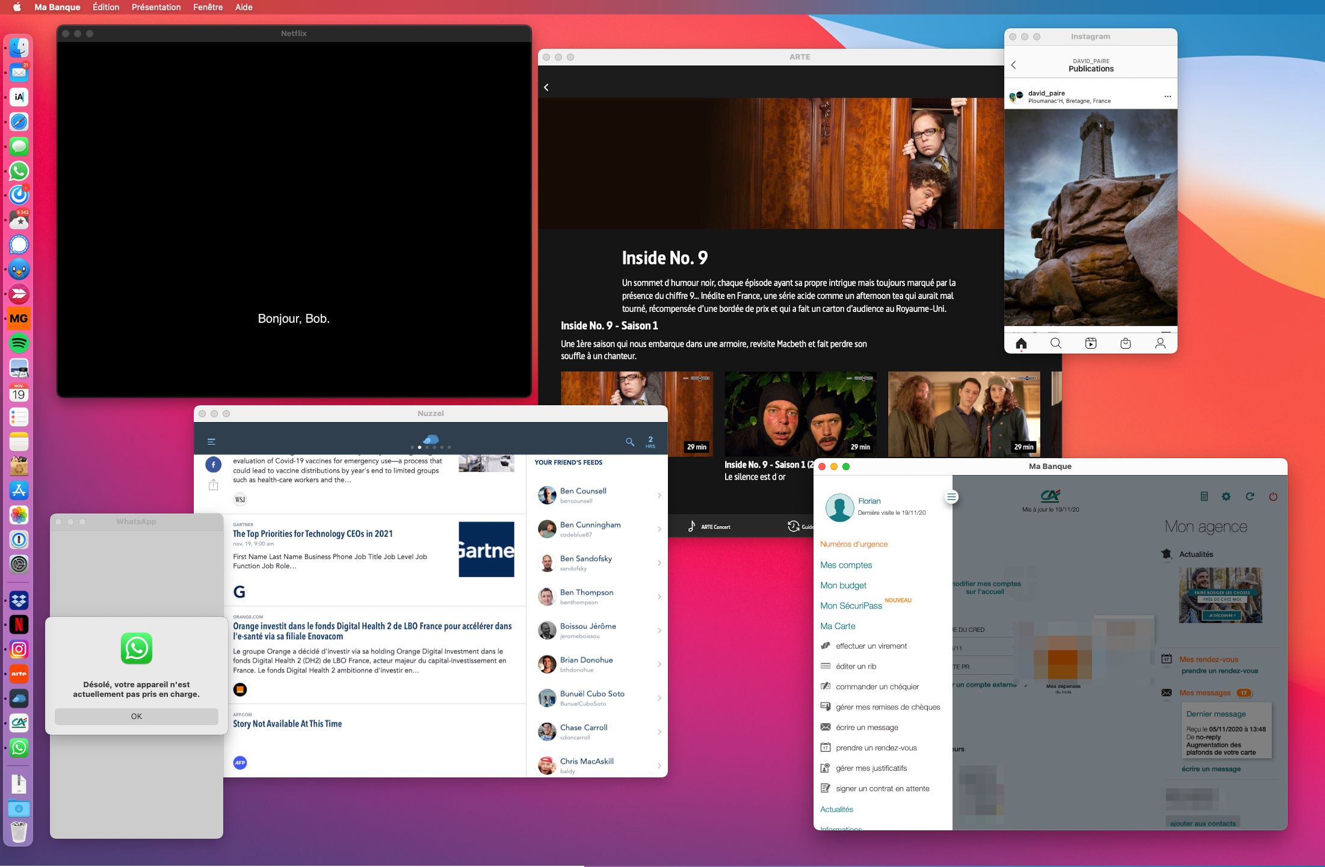The image size is (1325, 867).
Task: Click Nuzzel share/export icon beside article
Action: pyautogui.click(x=214, y=485)
